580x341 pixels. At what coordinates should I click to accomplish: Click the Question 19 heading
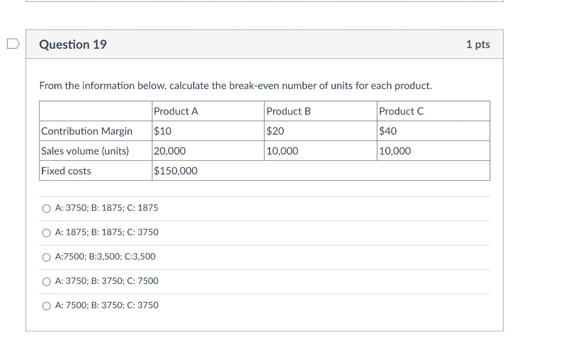[x=73, y=44]
